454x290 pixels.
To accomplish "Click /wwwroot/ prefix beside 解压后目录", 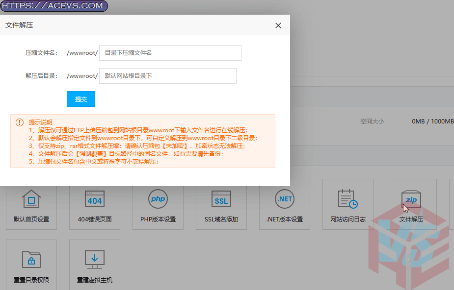I will coord(82,76).
